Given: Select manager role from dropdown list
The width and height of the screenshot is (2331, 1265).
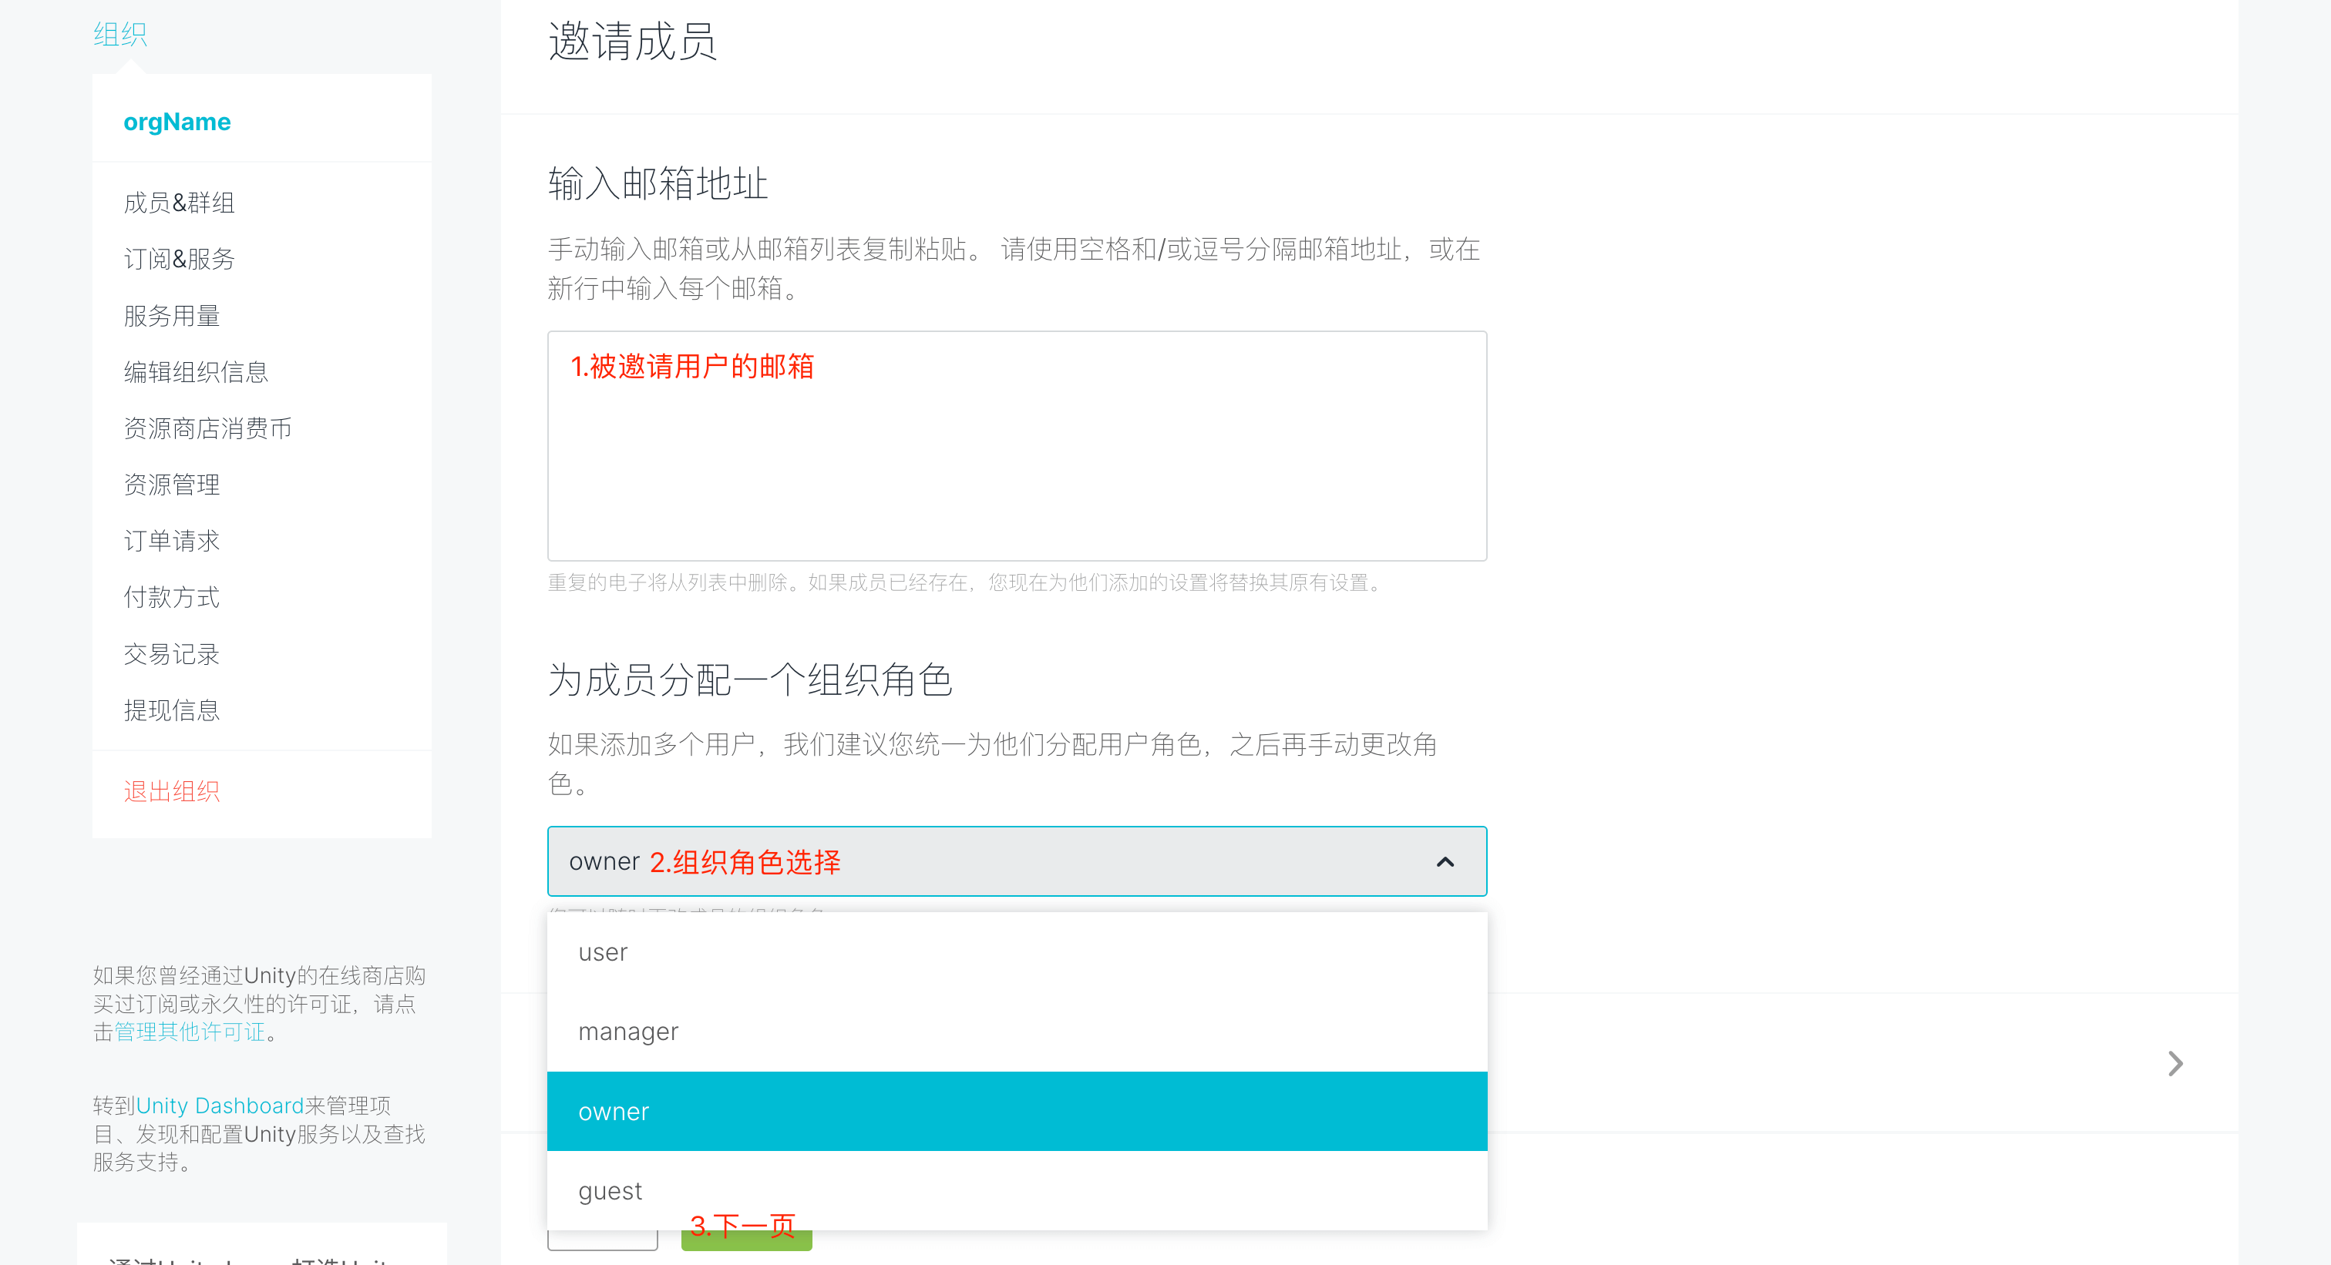Looking at the screenshot, I should click(628, 1032).
